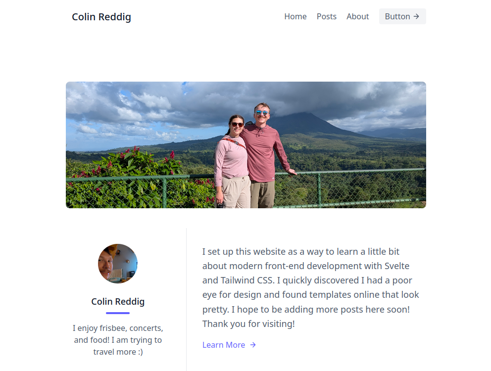Click the sentence "Thank you for visiting!"
491x371 pixels.
tap(248, 324)
